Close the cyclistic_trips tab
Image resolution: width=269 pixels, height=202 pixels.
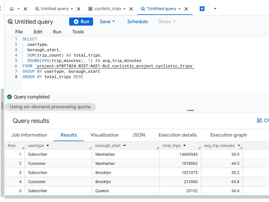(131, 9)
